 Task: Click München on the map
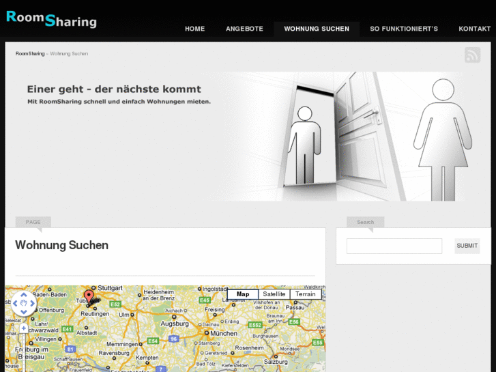coord(224,333)
